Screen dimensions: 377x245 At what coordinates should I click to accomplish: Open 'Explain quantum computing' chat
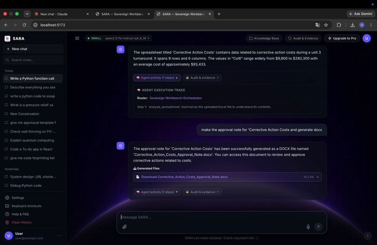tap(33, 140)
